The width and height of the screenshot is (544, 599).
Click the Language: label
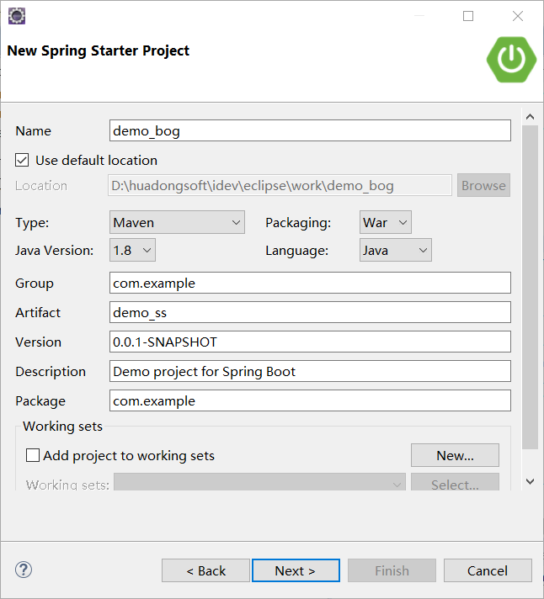click(x=297, y=251)
